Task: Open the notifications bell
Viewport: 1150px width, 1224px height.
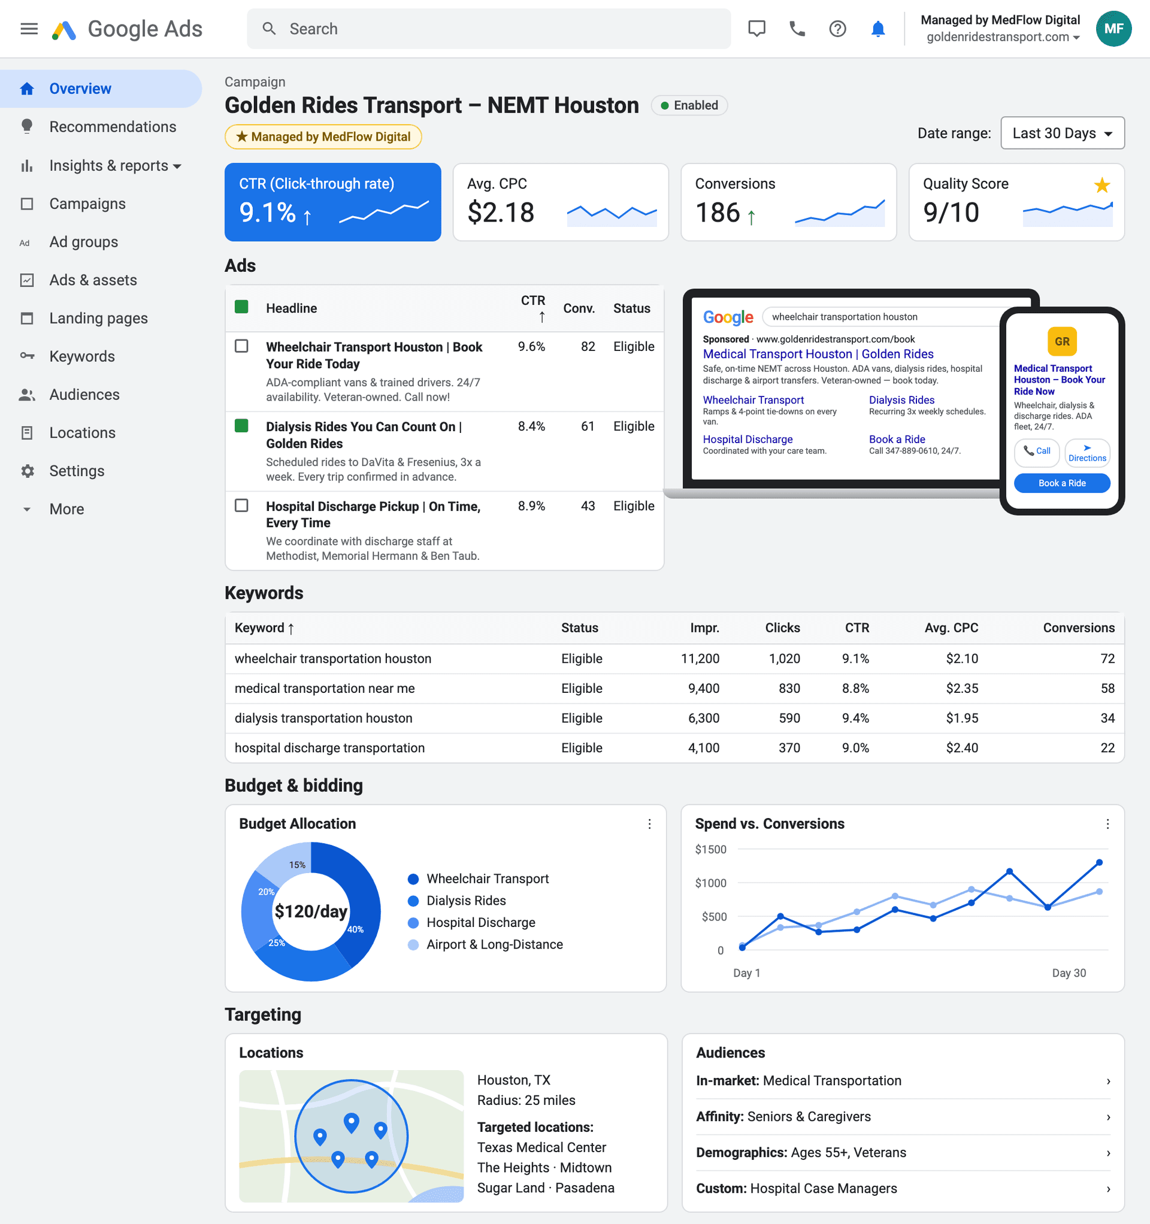Action: point(877,29)
